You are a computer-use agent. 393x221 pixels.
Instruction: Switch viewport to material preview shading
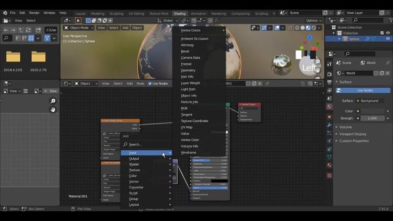(308, 28)
